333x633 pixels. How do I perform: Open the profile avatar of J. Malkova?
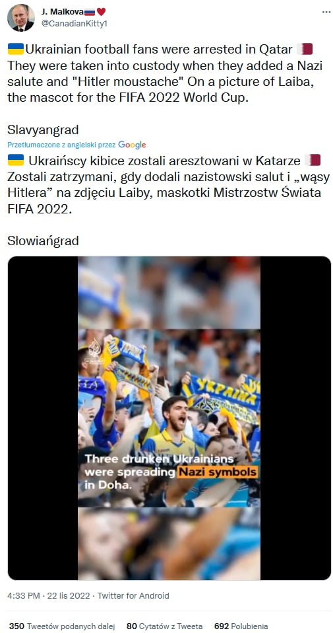pos(21,17)
